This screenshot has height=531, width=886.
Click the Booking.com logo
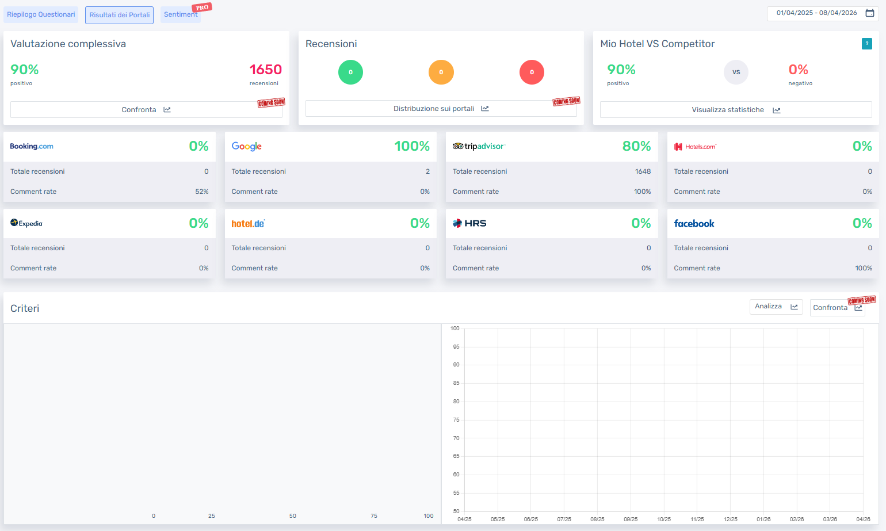click(x=32, y=147)
